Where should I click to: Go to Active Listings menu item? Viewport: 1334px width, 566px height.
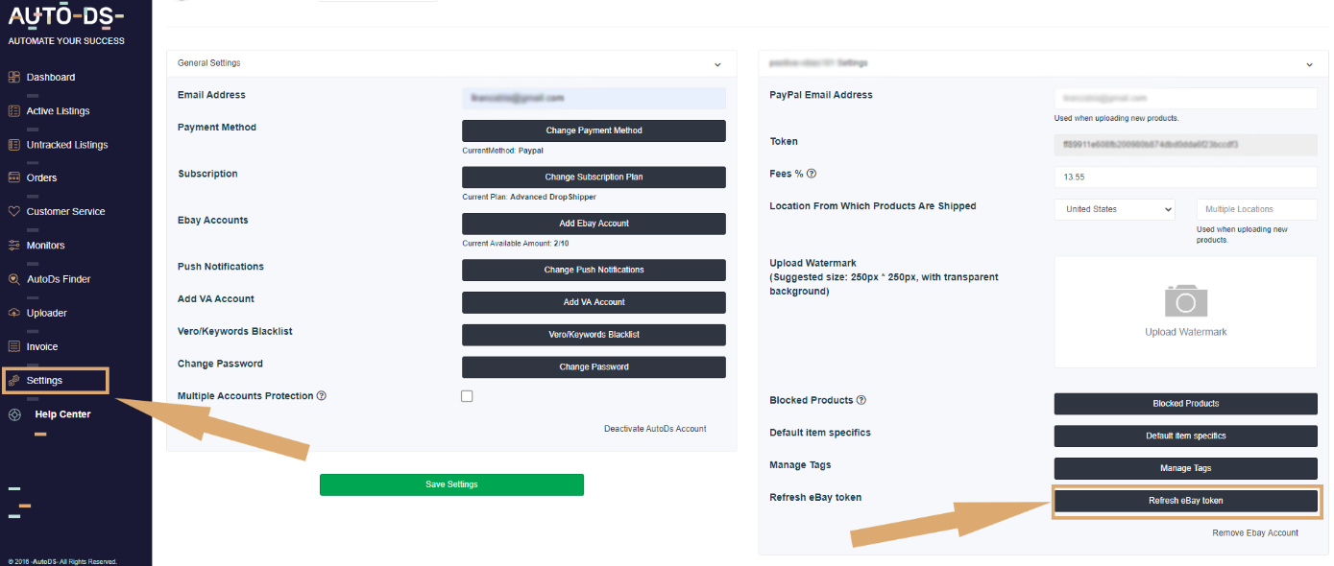click(58, 111)
